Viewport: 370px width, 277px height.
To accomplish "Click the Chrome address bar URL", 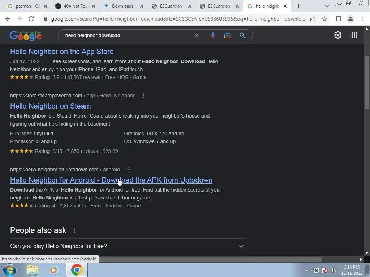I will pos(178,19).
